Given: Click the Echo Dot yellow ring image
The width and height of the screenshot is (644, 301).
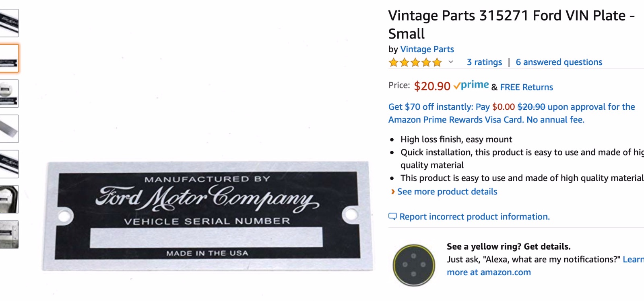Looking at the screenshot, I should pos(414,265).
